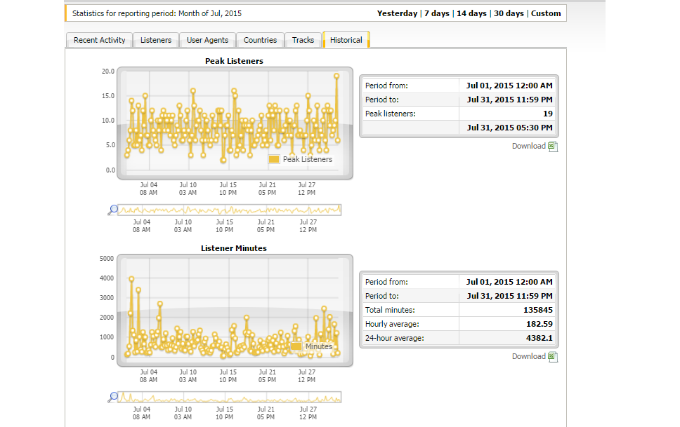Screen dimensions: 680x427
Task: Open the Recent Activity tab
Action: pyautogui.click(x=99, y=40)
